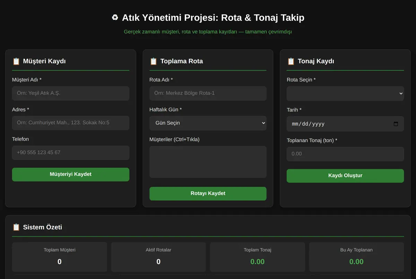The width and height of the screenshot is (416, 279).
Task: Open the calendar picker icon in Tarih field
Action: click(x=396, y=124)
